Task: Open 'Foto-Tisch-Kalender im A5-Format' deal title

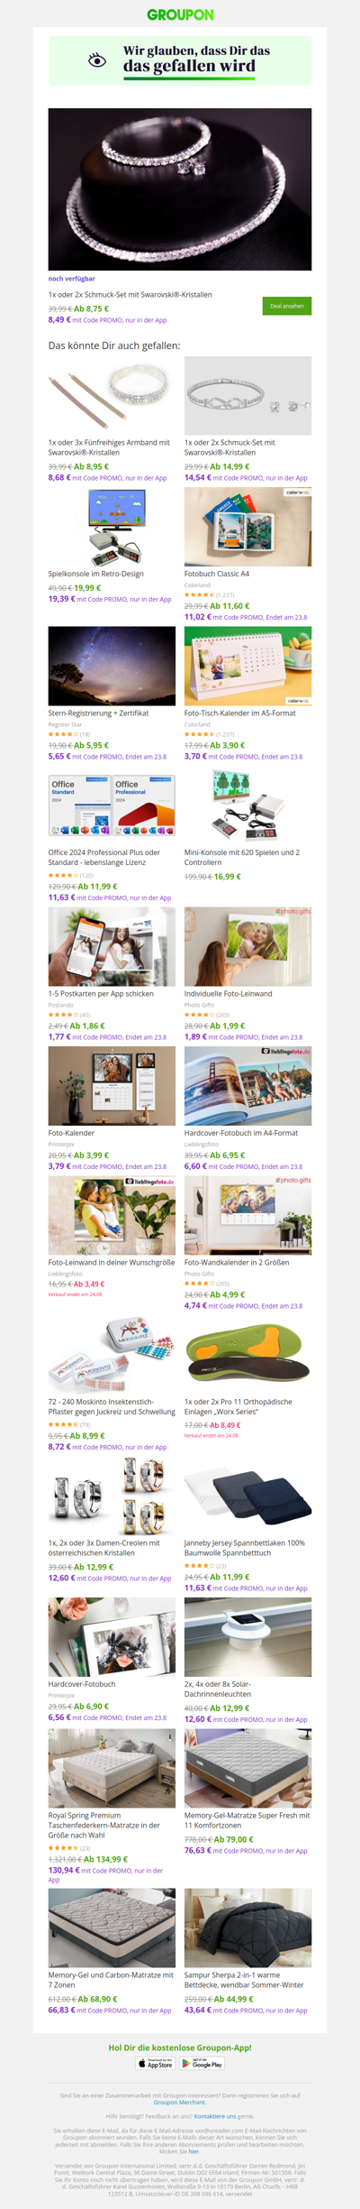Action: click(240, 713)
